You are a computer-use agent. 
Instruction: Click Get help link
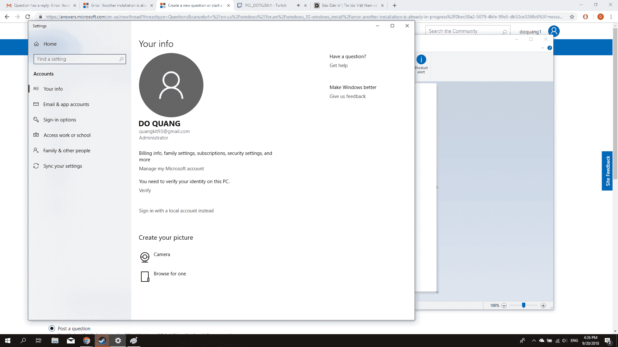338,66
